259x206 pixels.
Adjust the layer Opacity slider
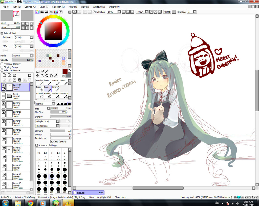click(23, 60)
